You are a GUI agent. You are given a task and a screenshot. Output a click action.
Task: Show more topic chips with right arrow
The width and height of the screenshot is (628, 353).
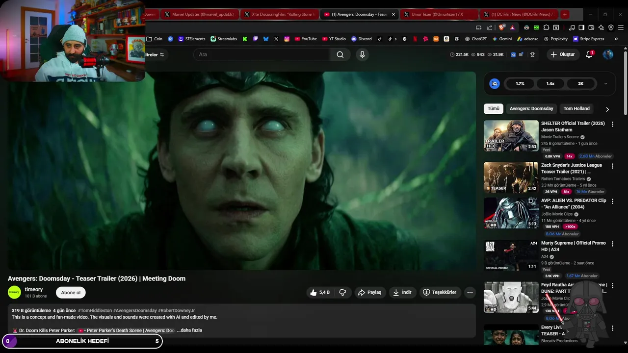(x=607, y=109)
